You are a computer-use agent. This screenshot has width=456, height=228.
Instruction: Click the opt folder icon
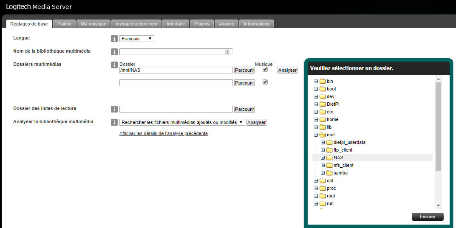(x=323, y=180)
